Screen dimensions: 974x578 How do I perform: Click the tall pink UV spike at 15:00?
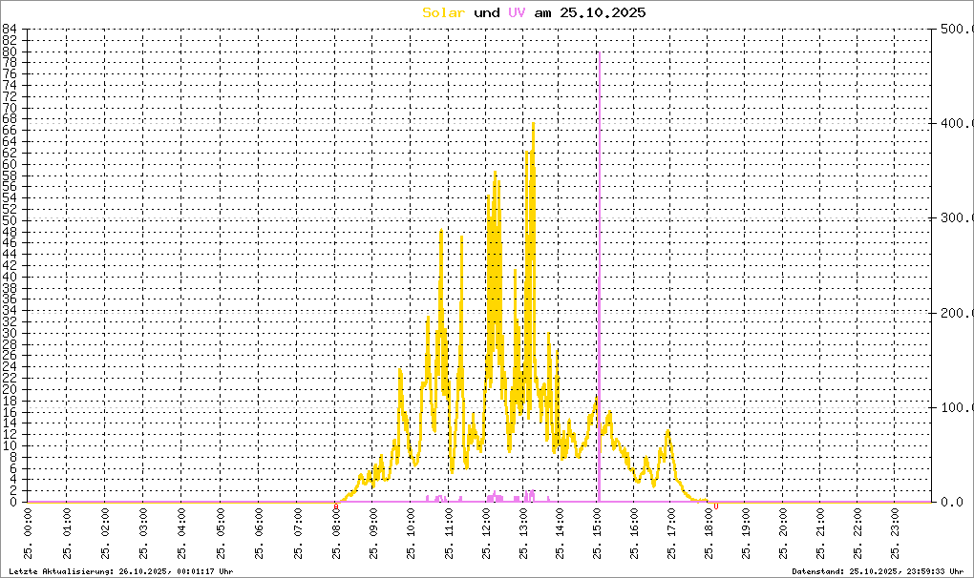coord(599,278)
